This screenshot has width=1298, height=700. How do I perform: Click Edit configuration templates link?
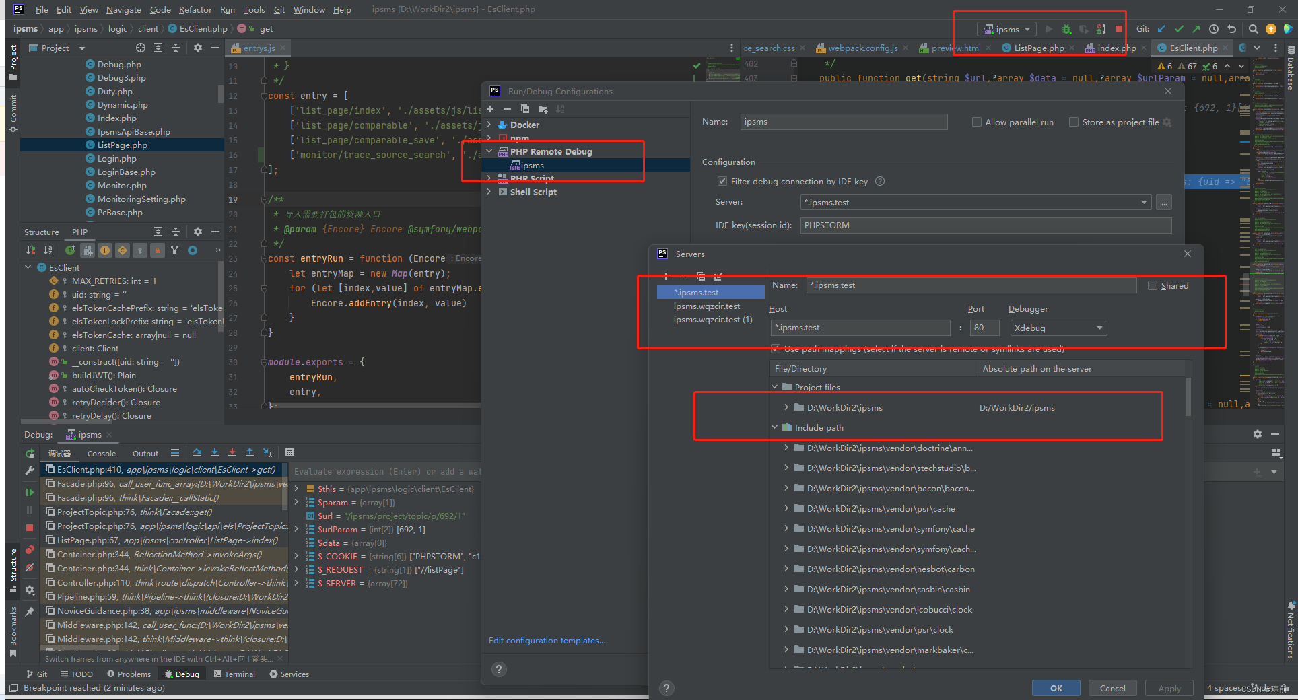[547, 640]
